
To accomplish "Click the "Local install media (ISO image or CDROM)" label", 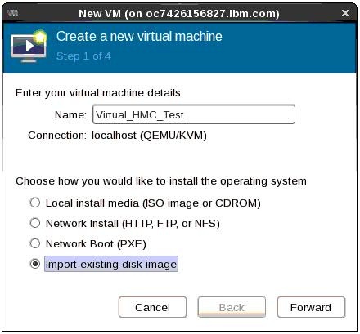I will tap(153, 203).
